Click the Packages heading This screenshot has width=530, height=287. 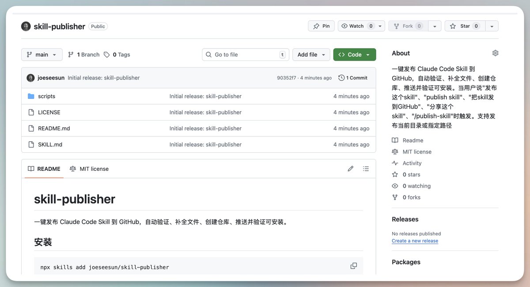[x=406, y=262]
